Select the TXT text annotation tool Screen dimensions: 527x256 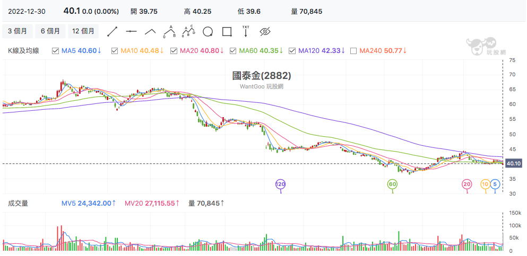coord(246,31)
